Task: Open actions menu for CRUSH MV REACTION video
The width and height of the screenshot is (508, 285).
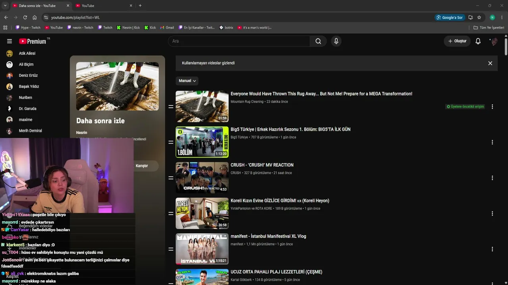Action: (x=492, y=178)
